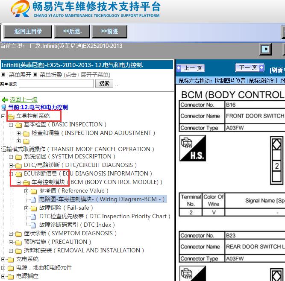Expand the 充电系统 node

(x=3, y=259)
